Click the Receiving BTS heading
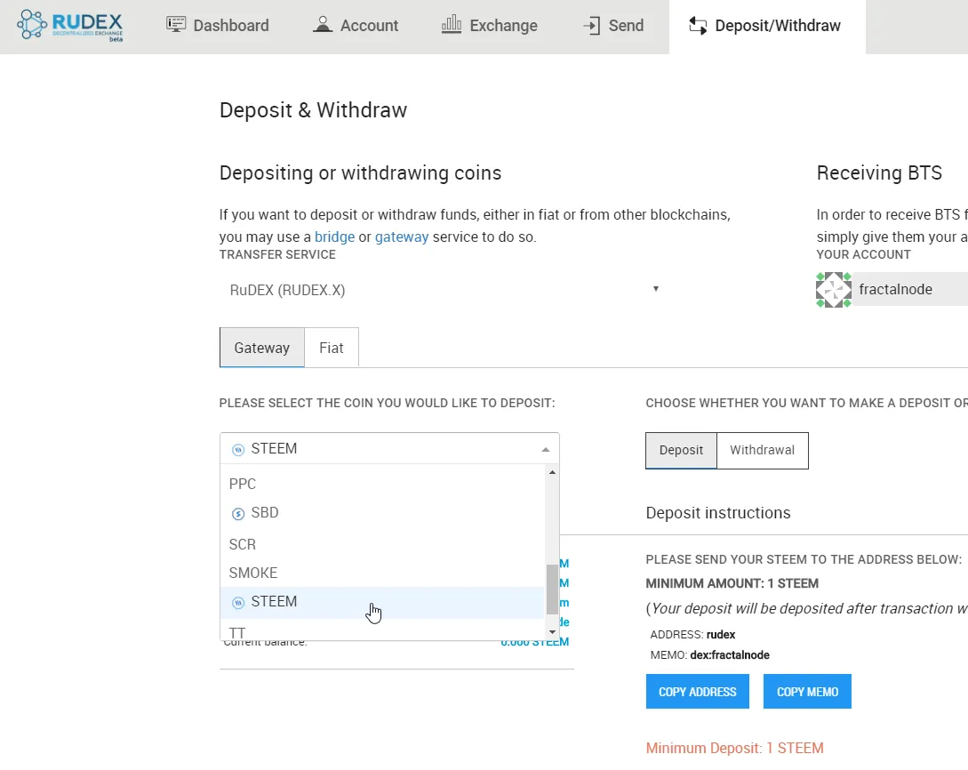The width and height of the screenshot is (968, 770). pyautogui.click(x=879, y=172)
